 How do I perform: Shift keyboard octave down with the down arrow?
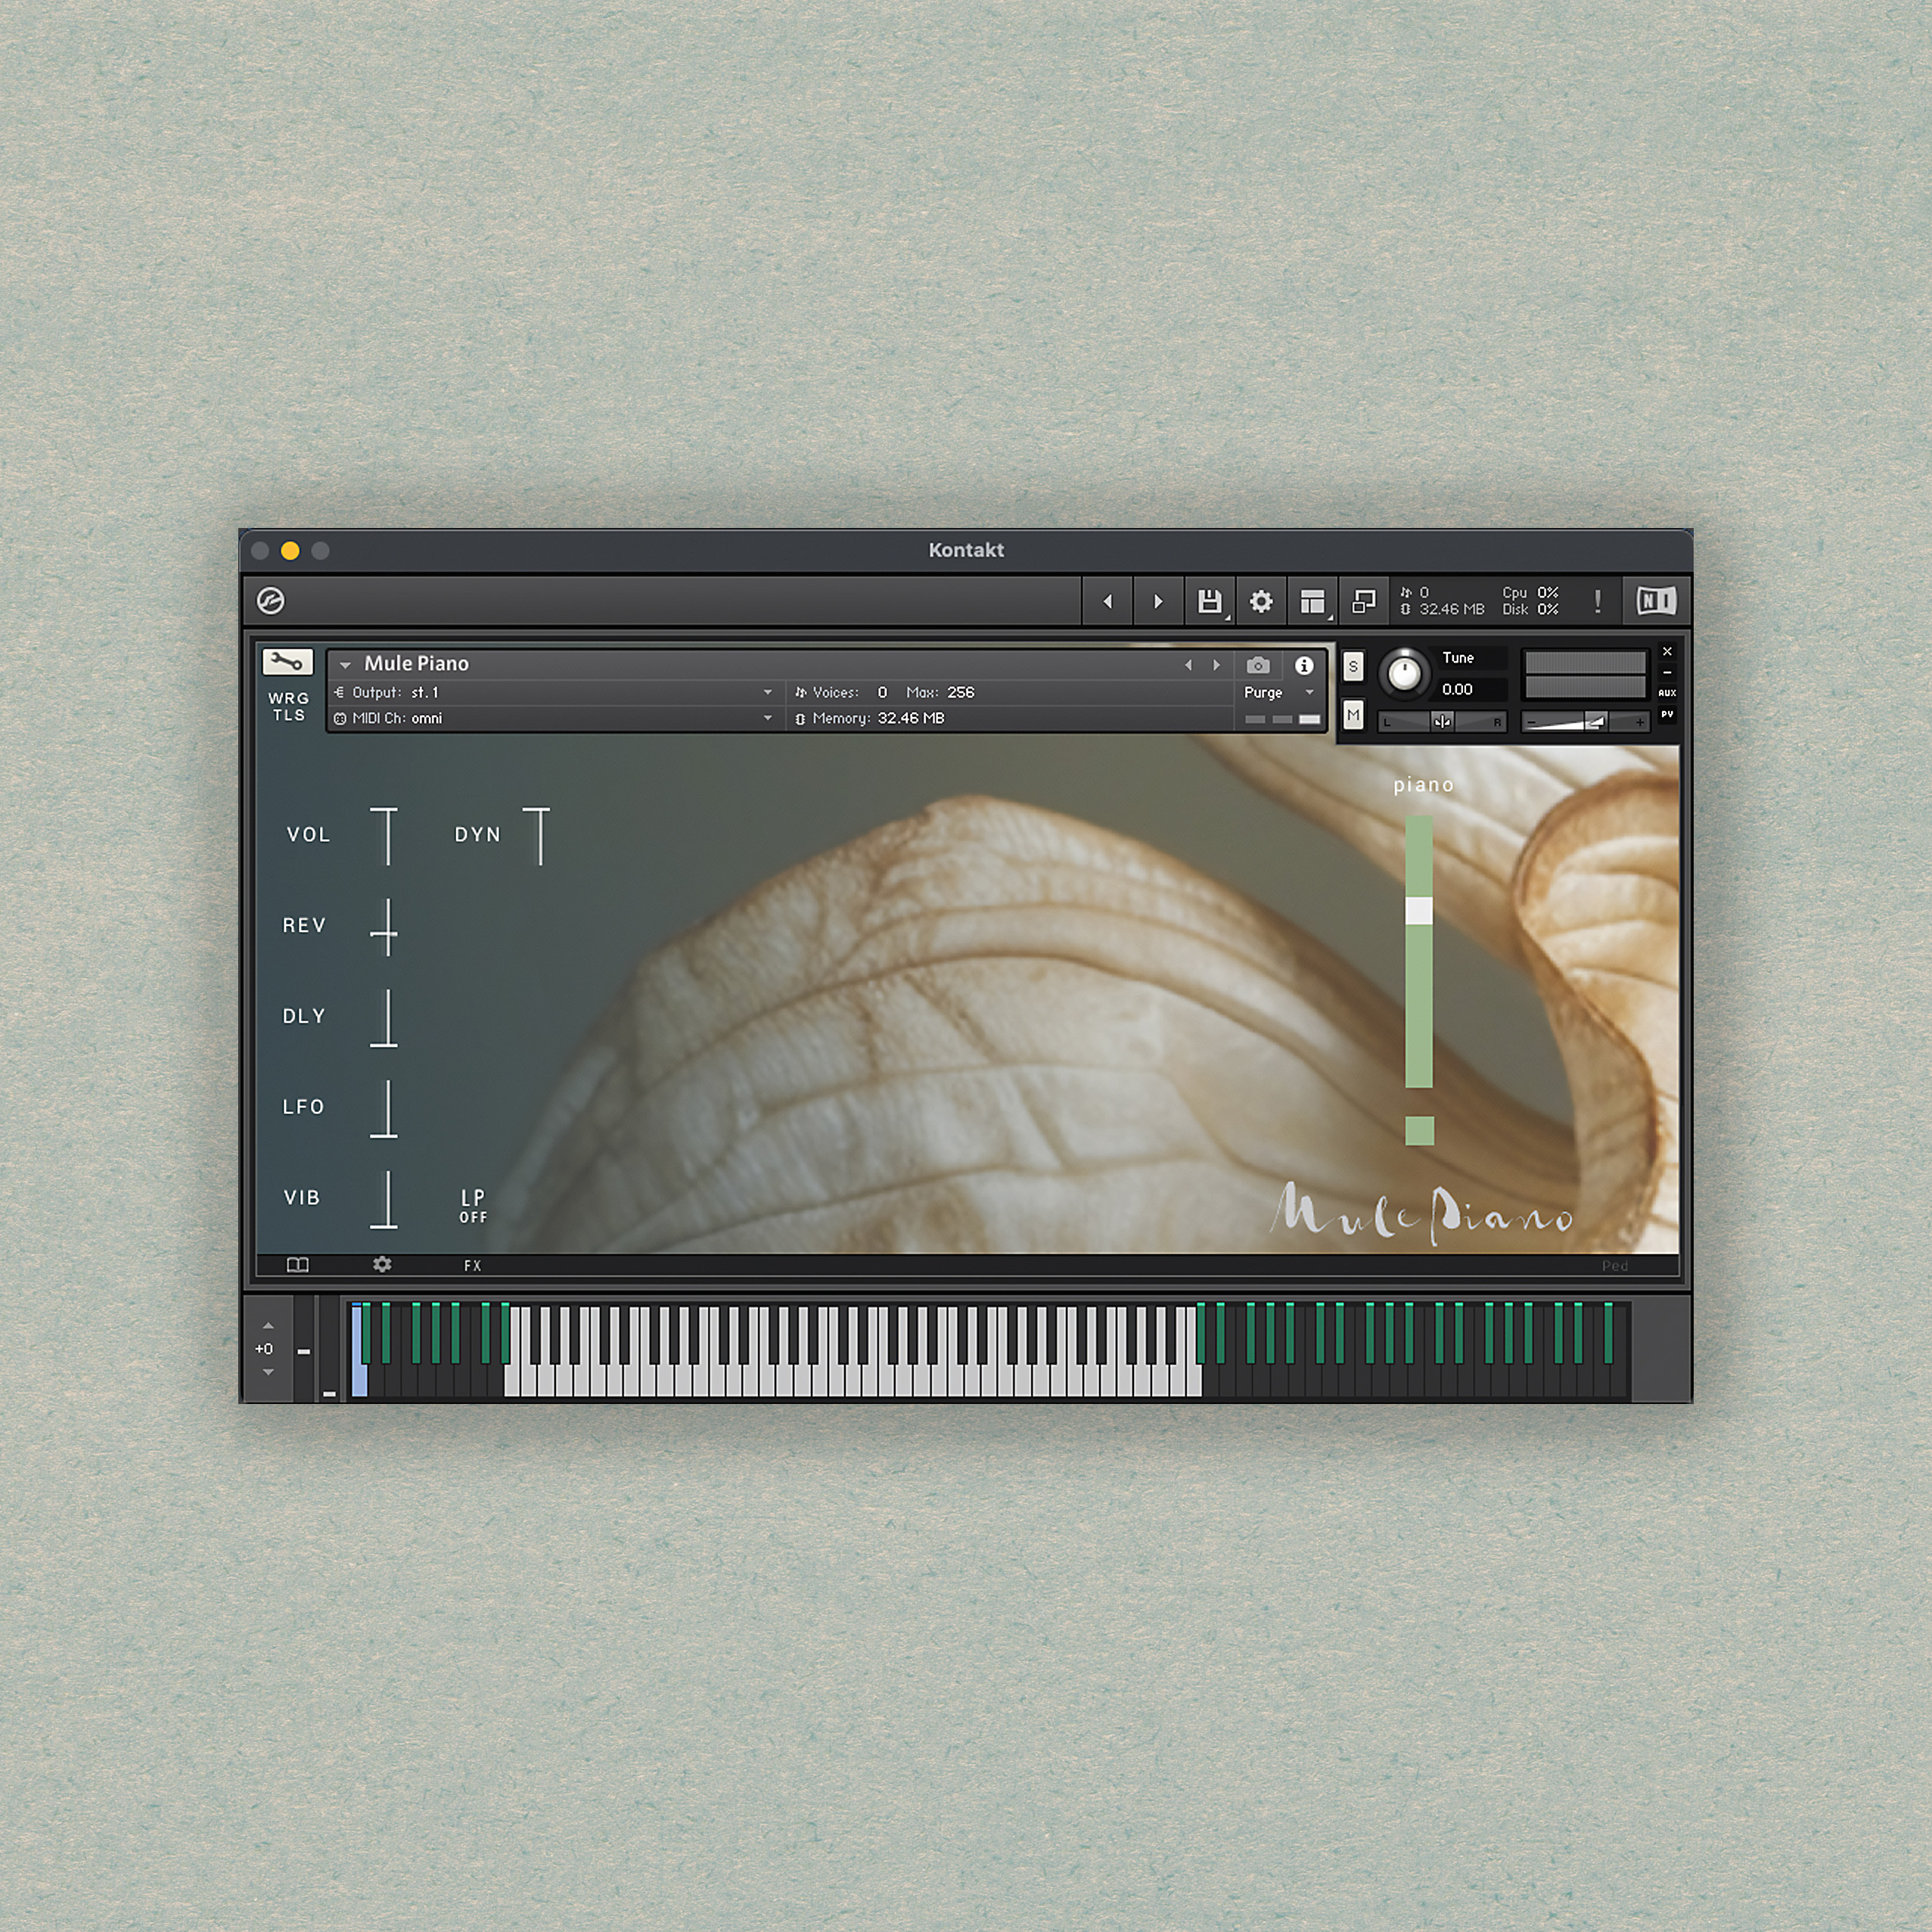tap(268, 1372)
